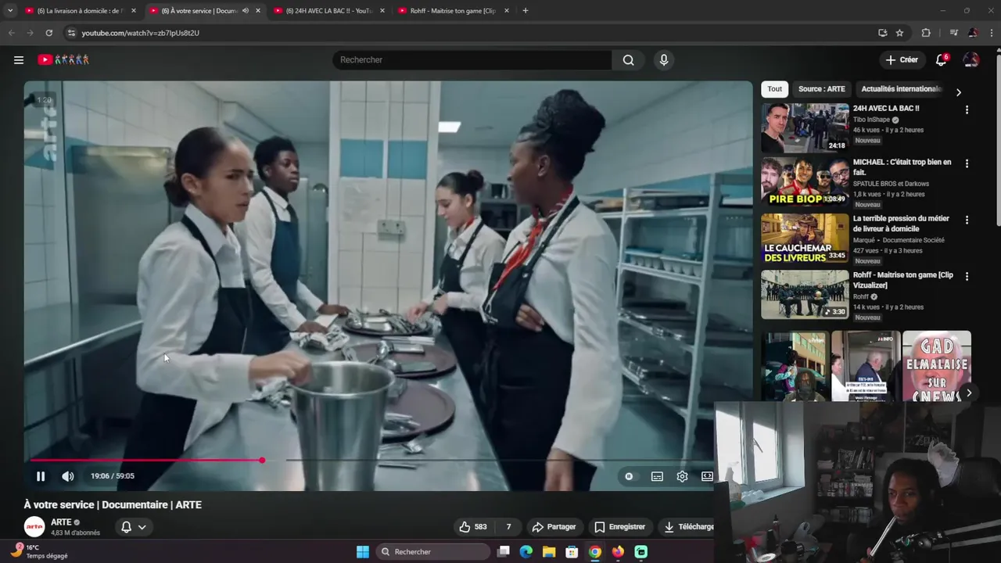Open MICHAEL biopic video thumbnail
Viewport: 1001px width, 563px height.
805,181
